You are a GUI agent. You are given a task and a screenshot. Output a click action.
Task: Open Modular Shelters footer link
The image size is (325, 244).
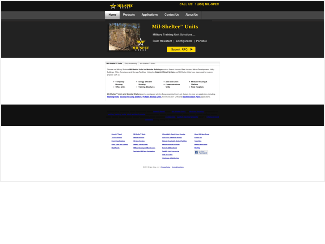point(139,137)
